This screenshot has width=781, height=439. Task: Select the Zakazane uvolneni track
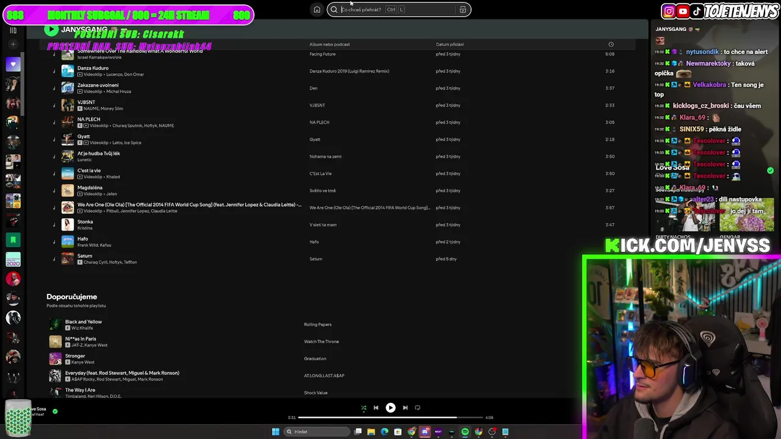coord(98,85)
